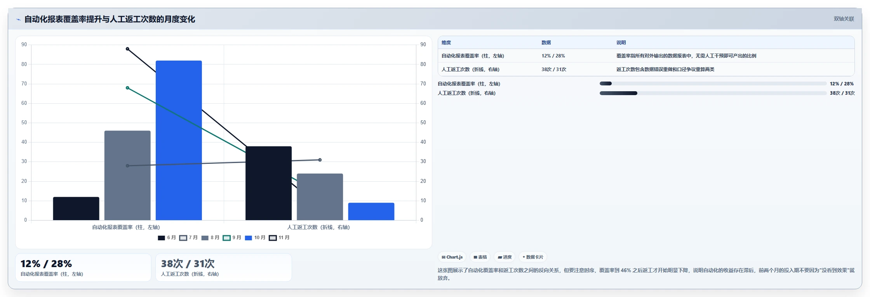Select the table cell reading 38次 / 31次
Image resolution: width=870 pixels, height=297 pixels.
coord(554,69)
